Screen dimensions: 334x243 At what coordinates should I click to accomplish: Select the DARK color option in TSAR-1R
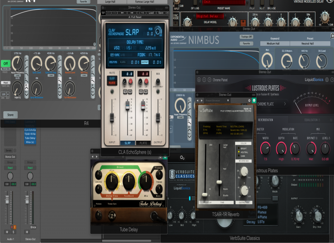pos(239,156)
